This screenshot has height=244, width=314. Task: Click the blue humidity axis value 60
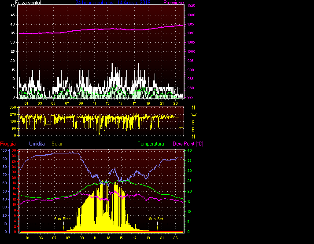[5, 183]
